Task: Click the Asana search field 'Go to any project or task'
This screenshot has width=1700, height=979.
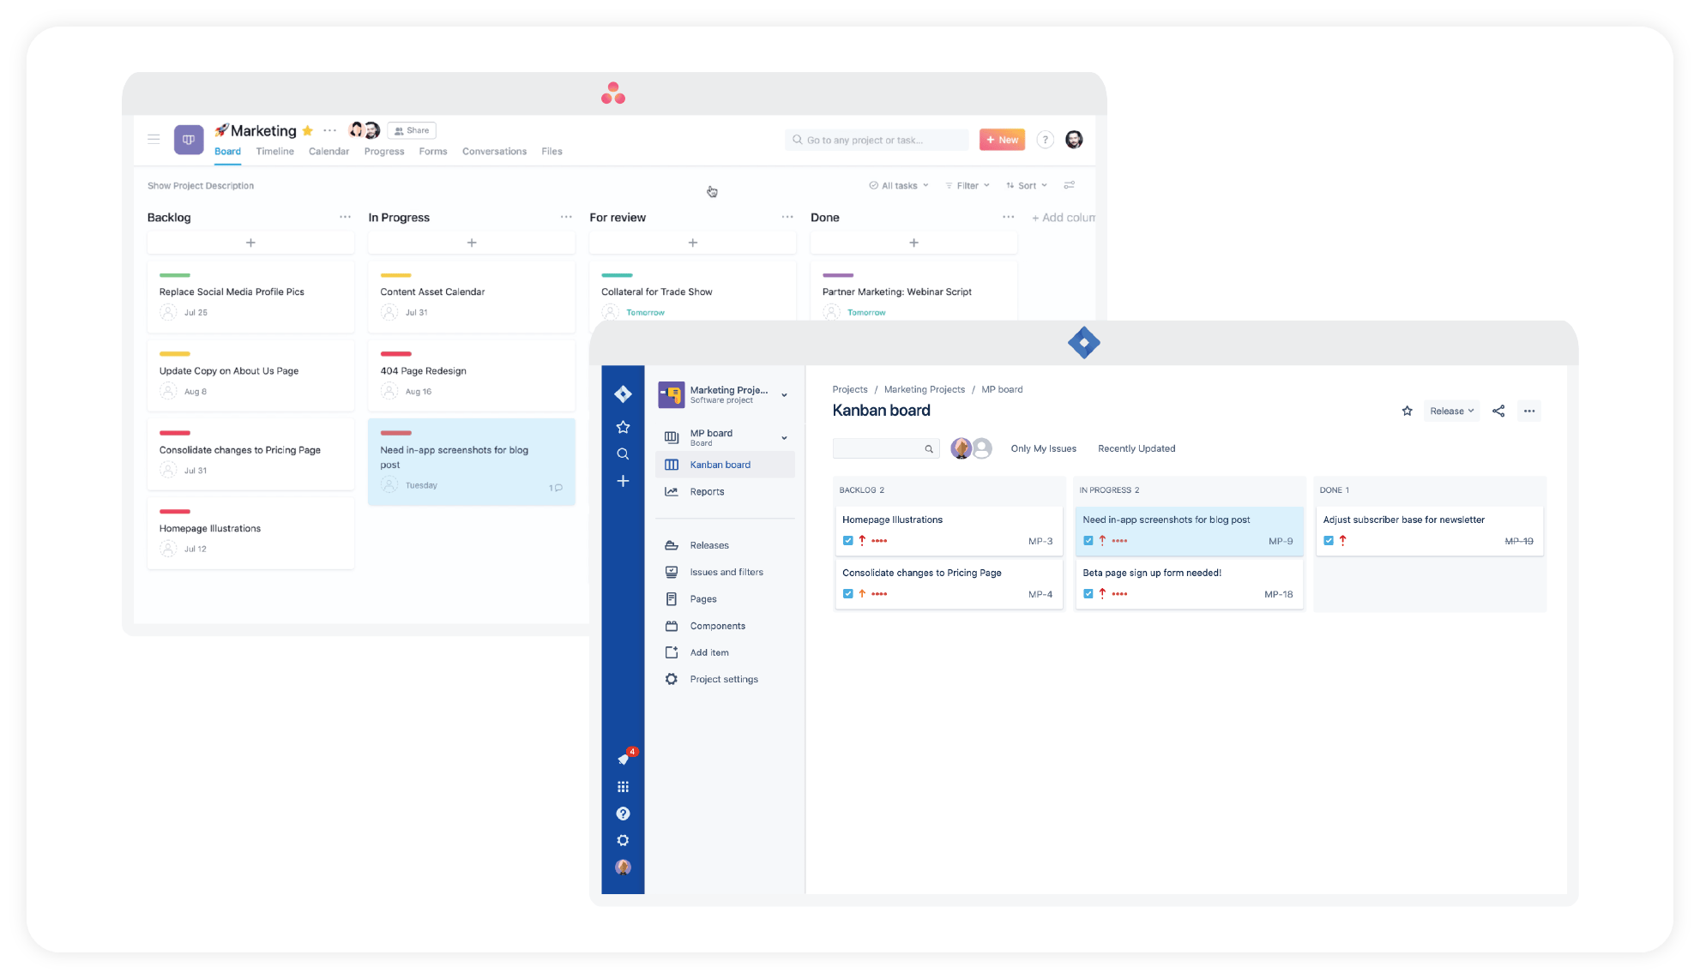Action: 877,140
